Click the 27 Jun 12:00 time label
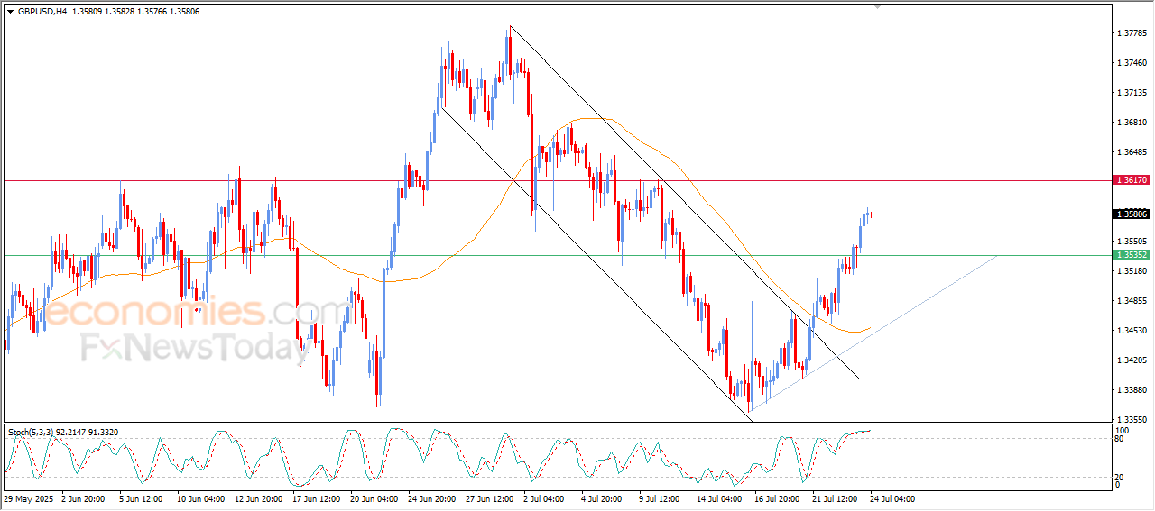Image resolution: width=1155 pixels, height=511 pixels. pyautogui.click(x=491, y=498)
